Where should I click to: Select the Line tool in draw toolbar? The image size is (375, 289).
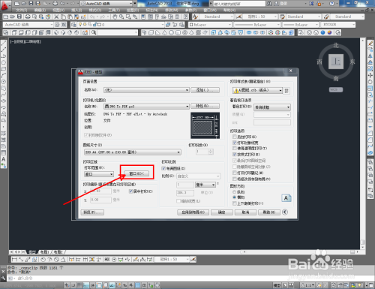4,43
